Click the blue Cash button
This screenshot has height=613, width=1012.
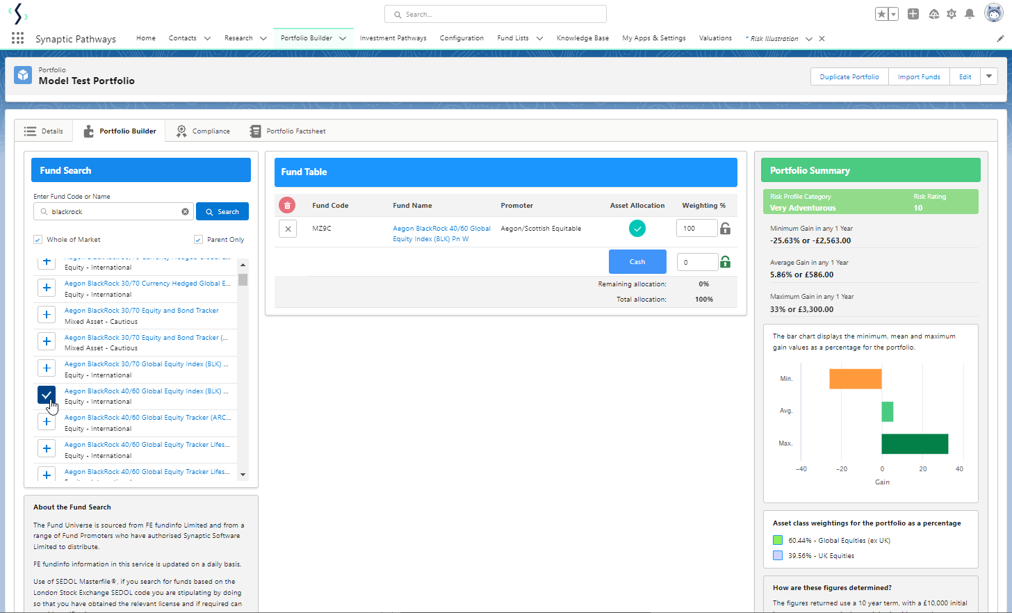click(x=637, y=262)
